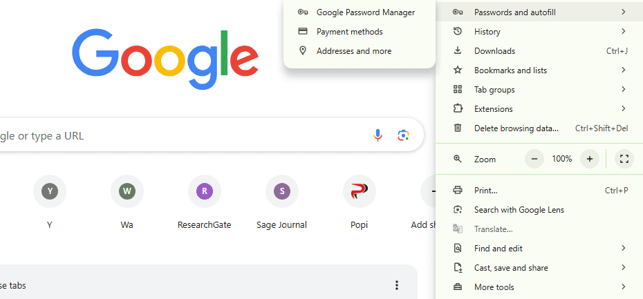Open the Y shortcut tile
643x299 pixels.
tap(50, 203)
